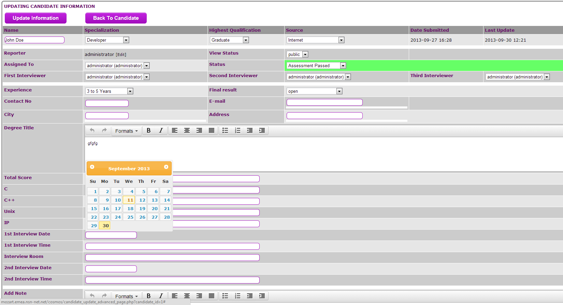Go to next month in calendar
This screenshot has width=563, height=305.
coord(166,167)
